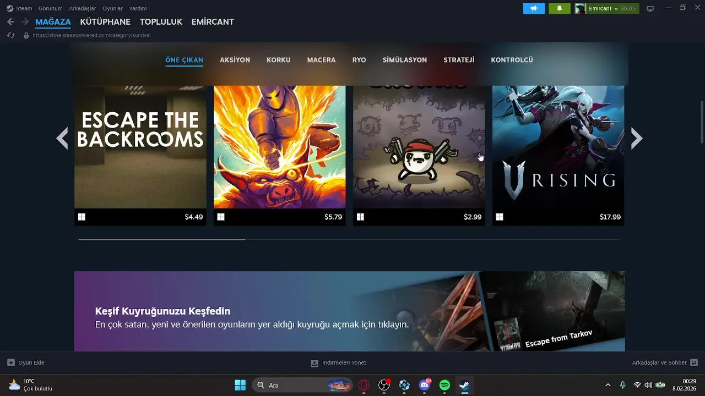Click the $17.99 price on V Rising

610,217
